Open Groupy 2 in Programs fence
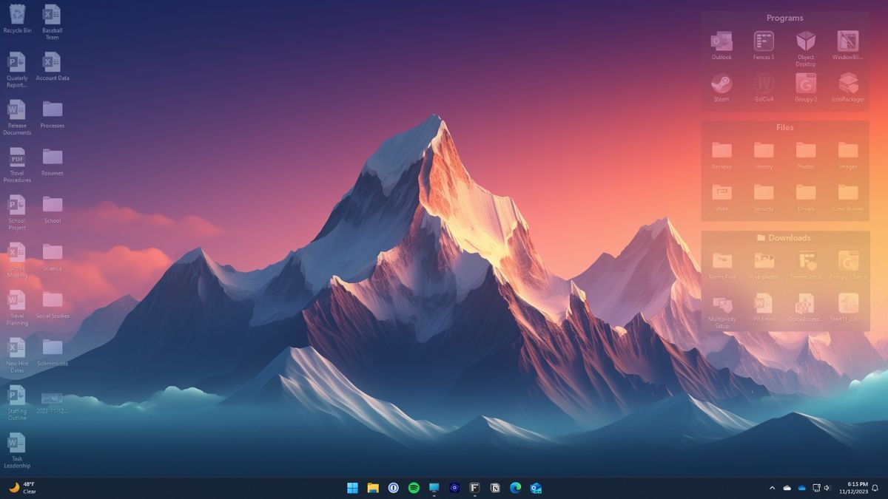This screenshot has width=888, height=499. 806,87
